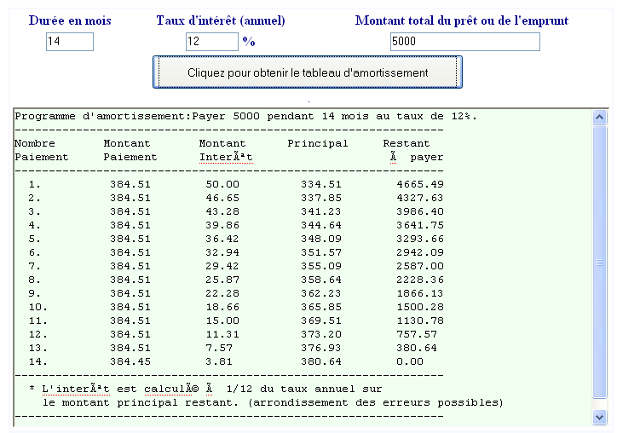This screenshot has height=433, width=617.
Task: Click the interest value 50.00
Action: 222,184
